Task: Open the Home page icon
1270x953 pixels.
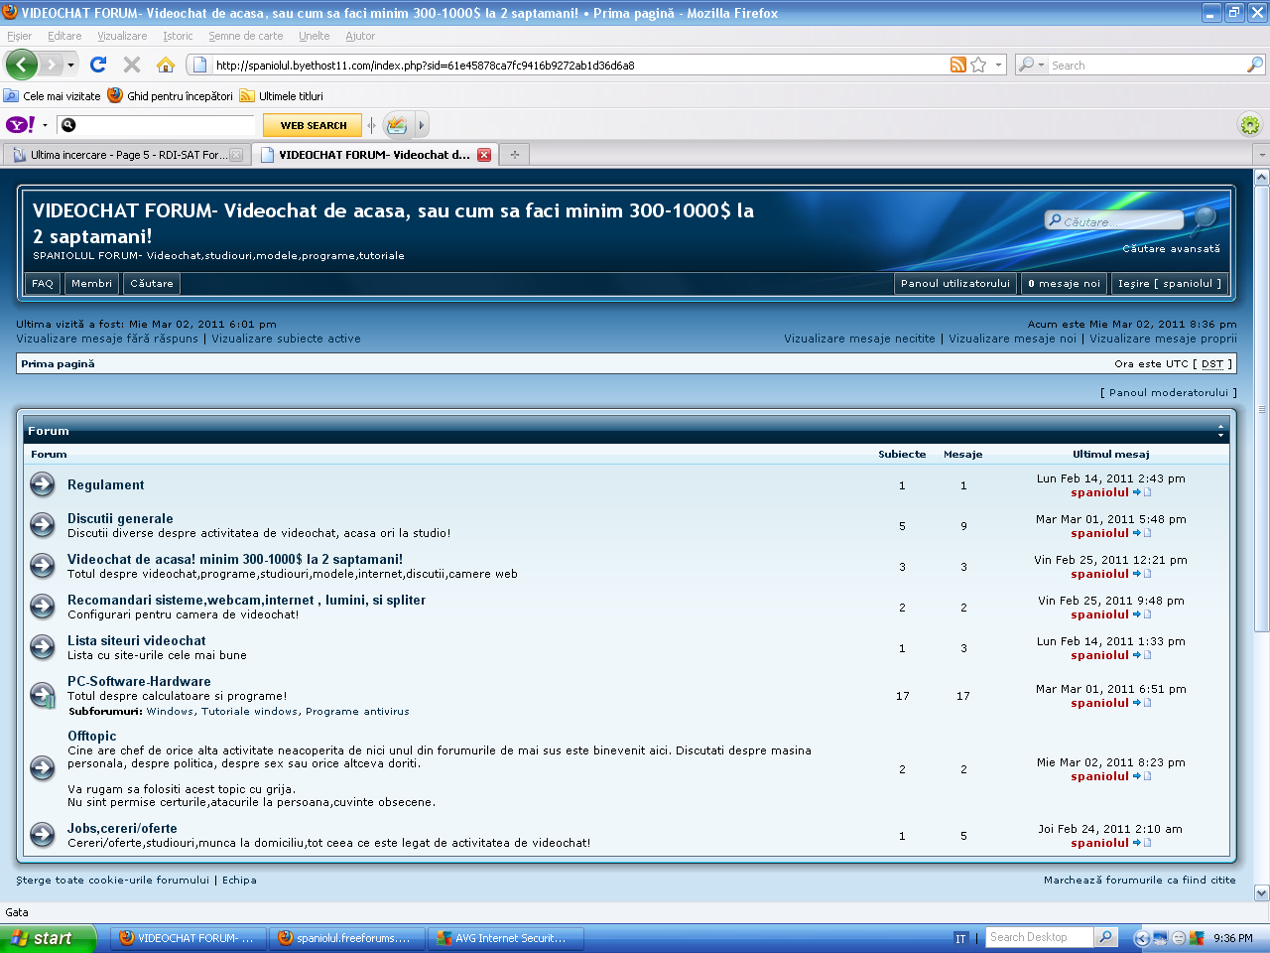Action: [x=166, y=65]
